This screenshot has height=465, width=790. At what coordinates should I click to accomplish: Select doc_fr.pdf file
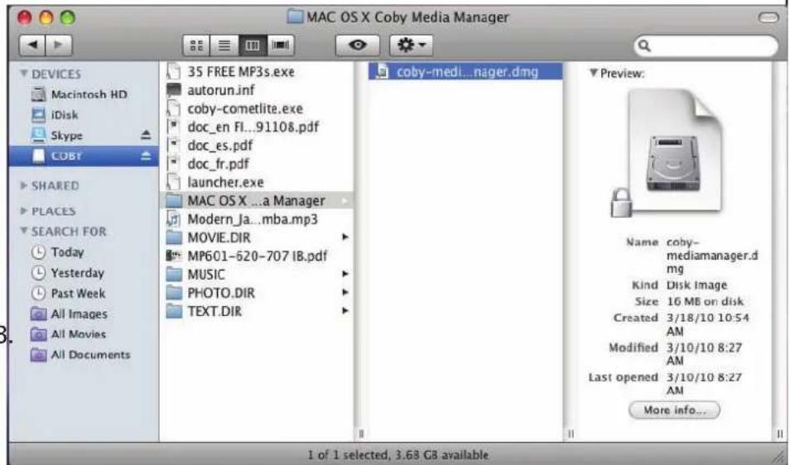257,164
